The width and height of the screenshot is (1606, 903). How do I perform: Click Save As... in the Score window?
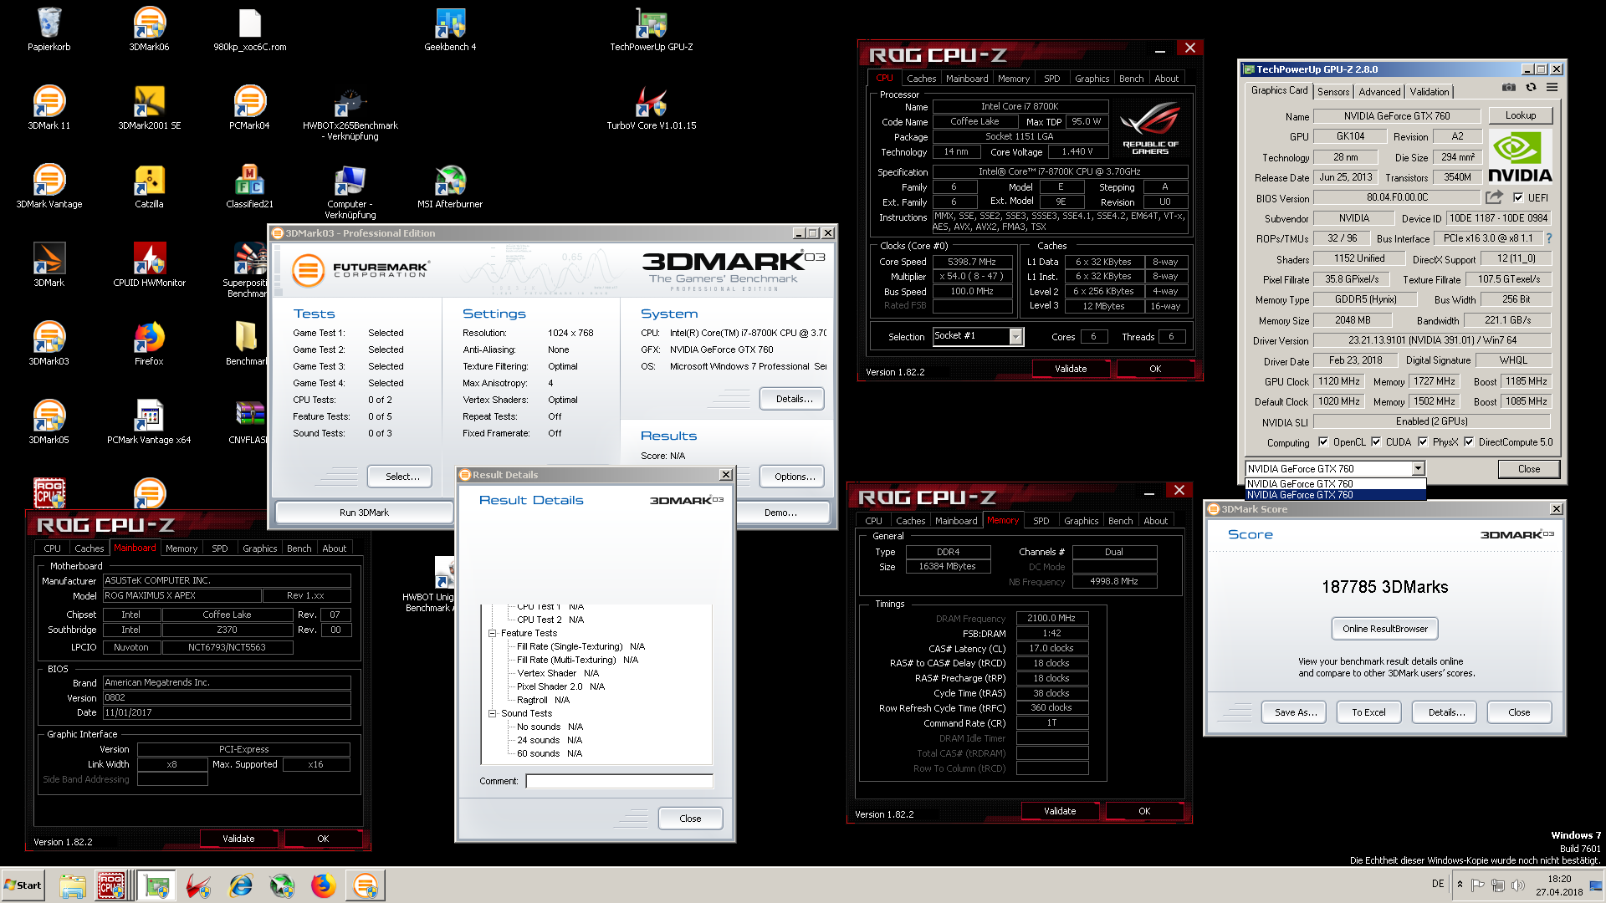click(x=1293, y=712)
